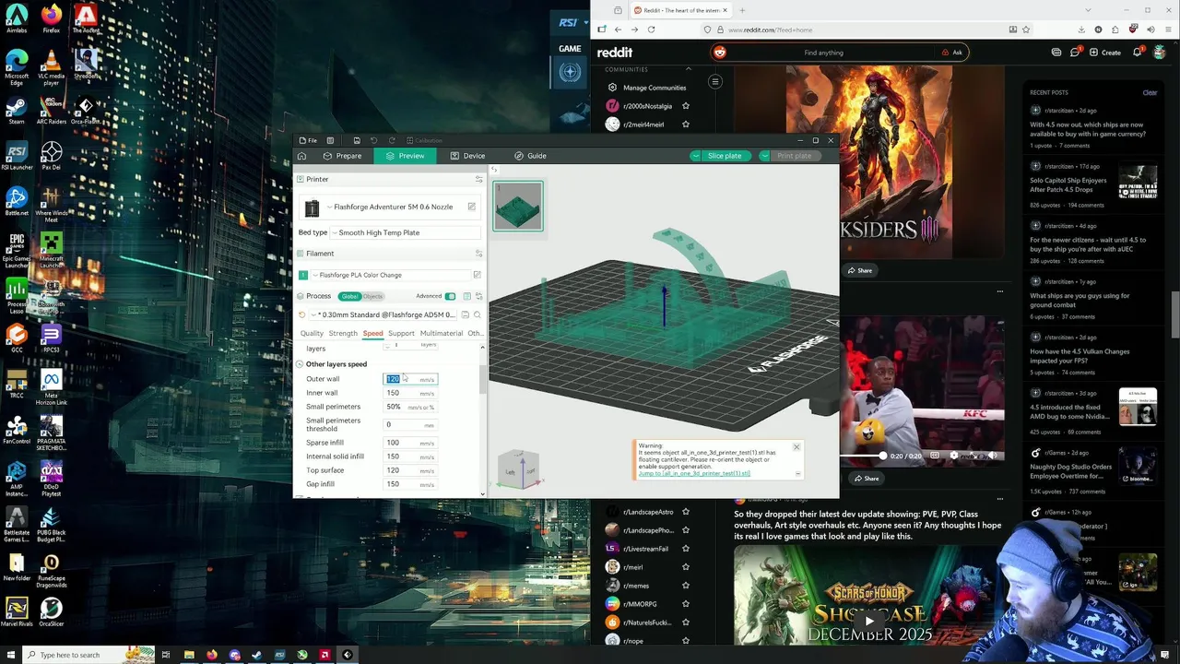Click the Inner wall speed field
Image resolution: width=1180 pixels, height=664 pixels.
pyautogui.click(x=410, y=393)
